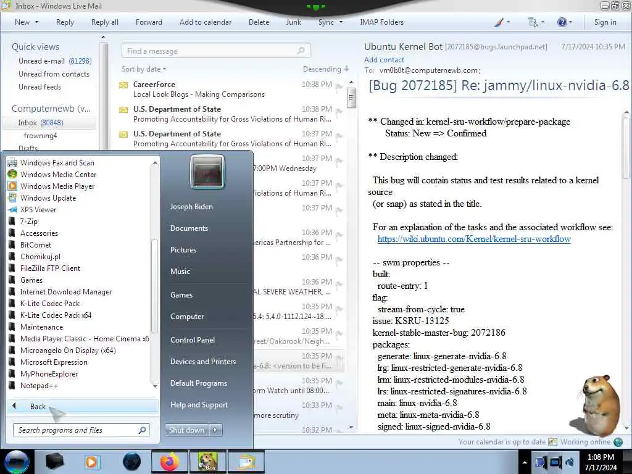Viewport: 632px width, 474px height.
Task: Open Documents from Start menu
Action: (x=189, y=228)
